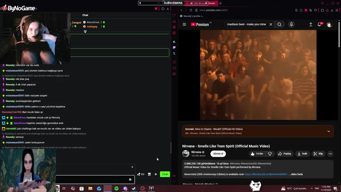The width and height of the screenshot is (341, 192).
Task: Open the browser downloads icon
Action: [332, 10]
